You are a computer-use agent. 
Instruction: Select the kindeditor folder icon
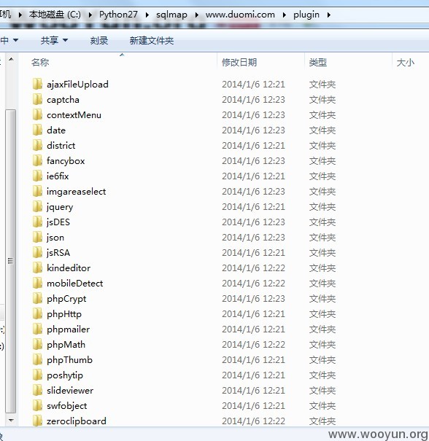(x=37, y=268)
